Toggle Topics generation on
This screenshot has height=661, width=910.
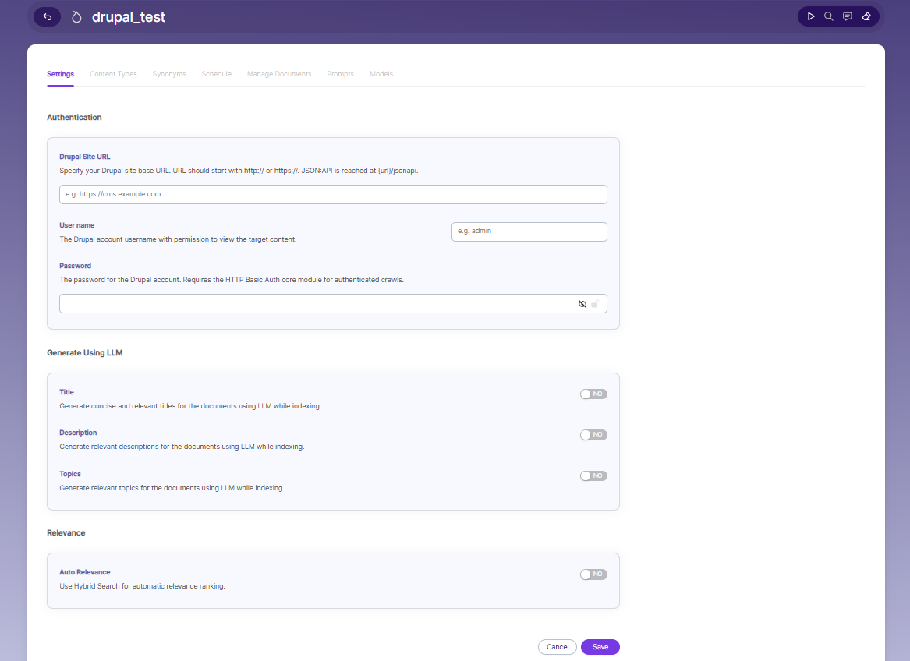[593, 476]
